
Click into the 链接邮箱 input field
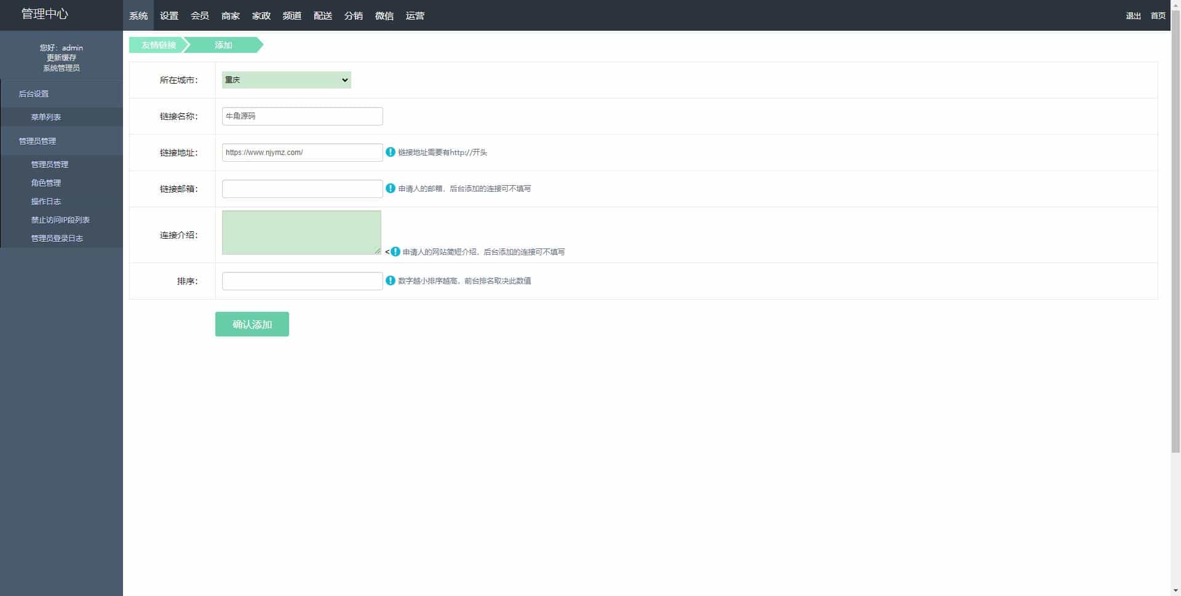pyautogui.click(x=302, y=189)
